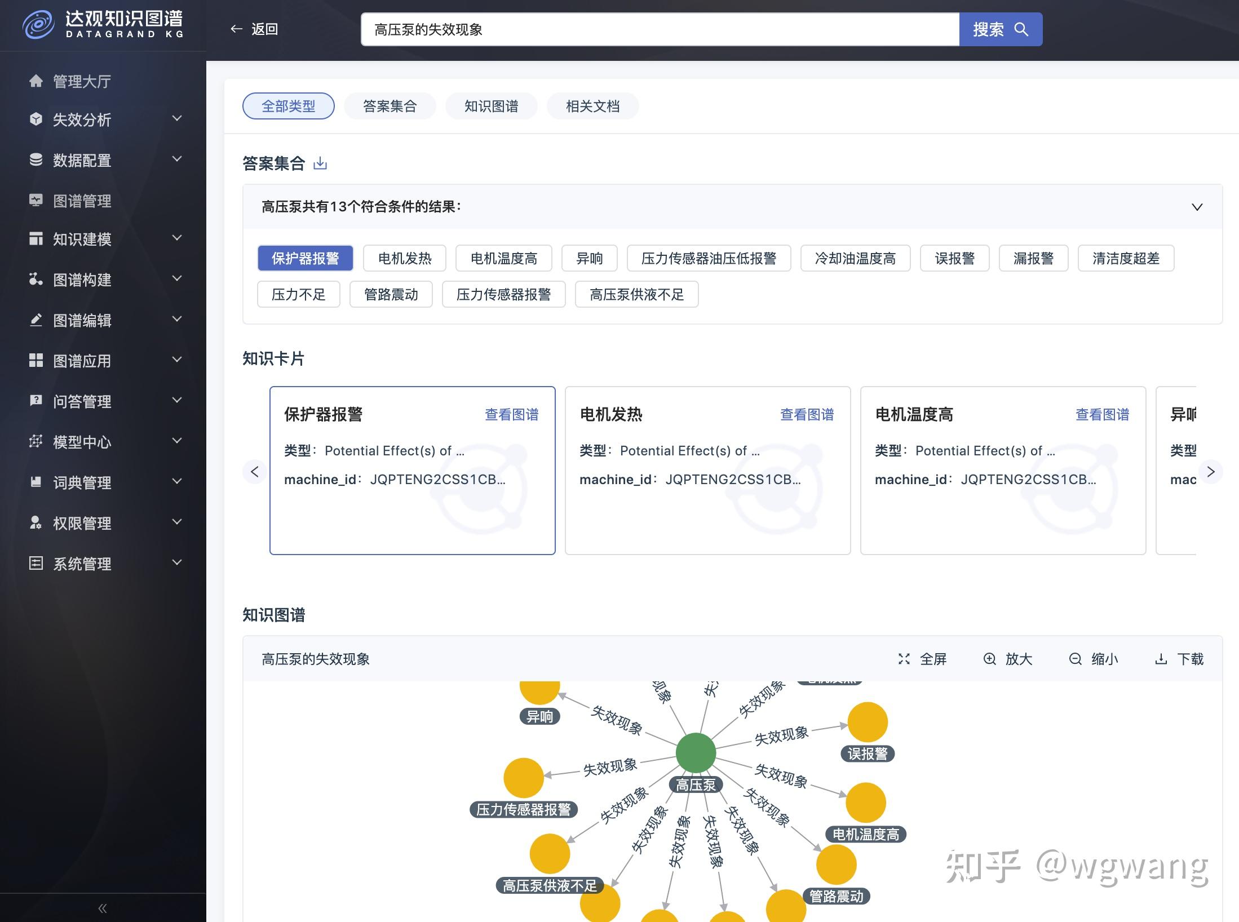1239x922 pixels.
Task: Toggle the 电机发热 filter chip
Action: click(x=404, y=258)
